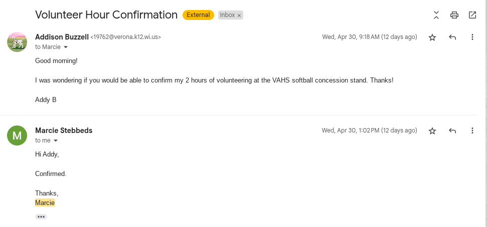Screen dimensions: 487x227
Task: Click sender name Addison Buzzell
Action: point(61,36)
